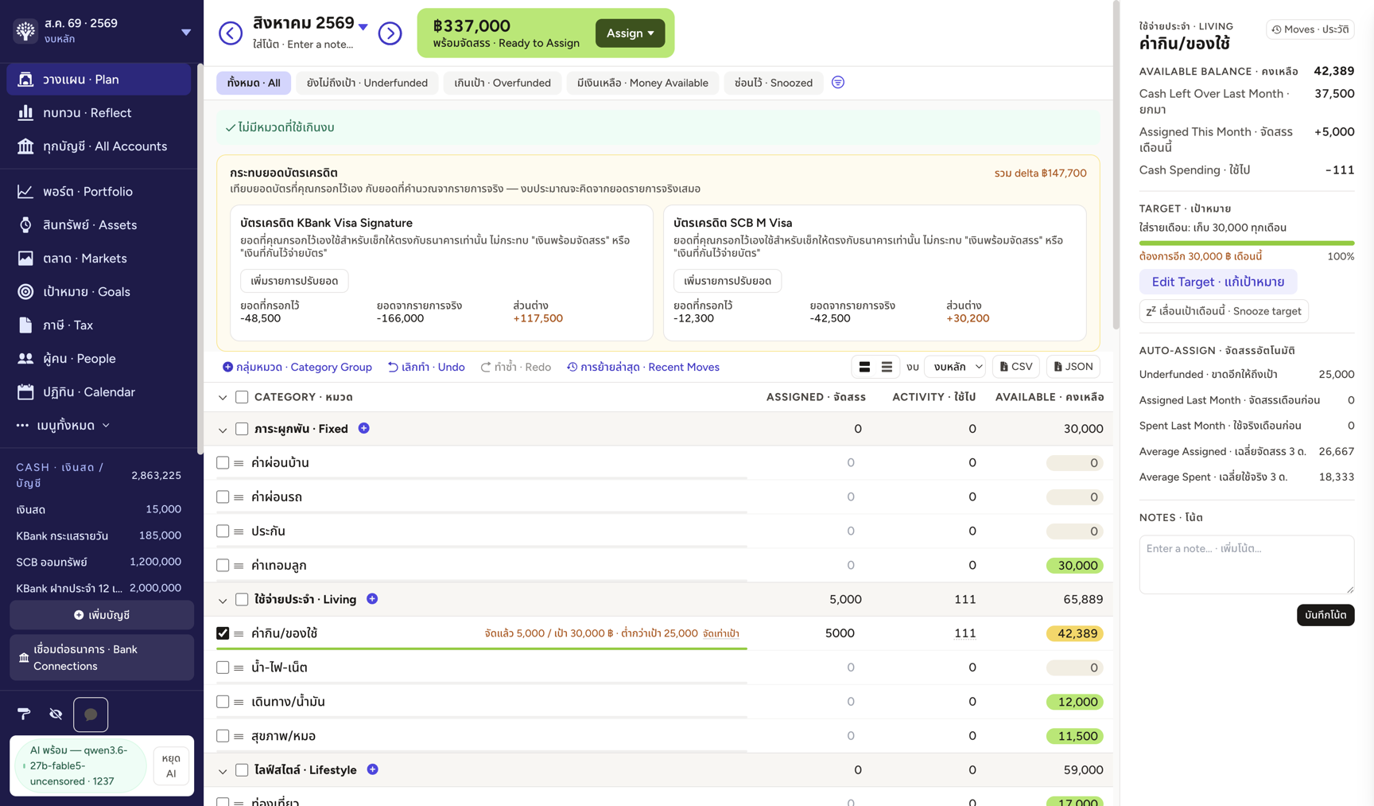The height and width of the screenshot is (806, 1374).
Task: Click Moves history button
Action: click(x=1310, y=29)
